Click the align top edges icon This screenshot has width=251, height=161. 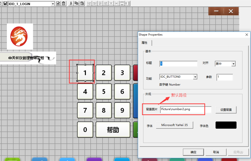pyautogui.click(x=100, y=3)
